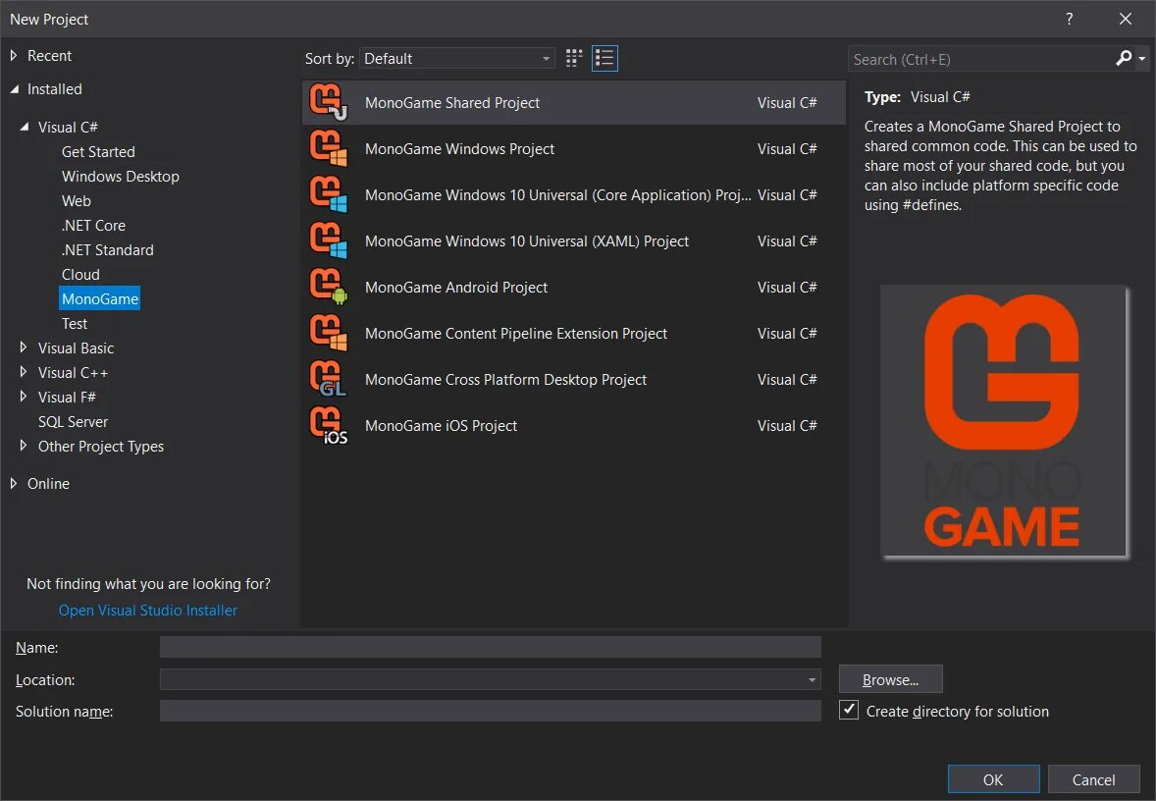The width and height of the screenshot is (1156, 801).
Task: Select SQL Server in the tree
Action: pos(73,421)
